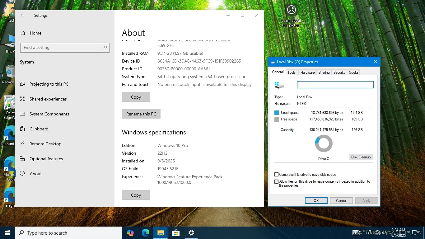425x239 pixels.
Task: Open Projecting to this PC settings
Action: tap(49, 84)
